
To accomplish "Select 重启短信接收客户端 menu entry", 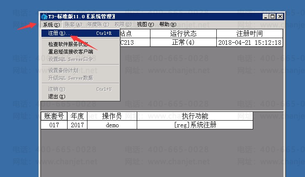I will tap(80, 52).
